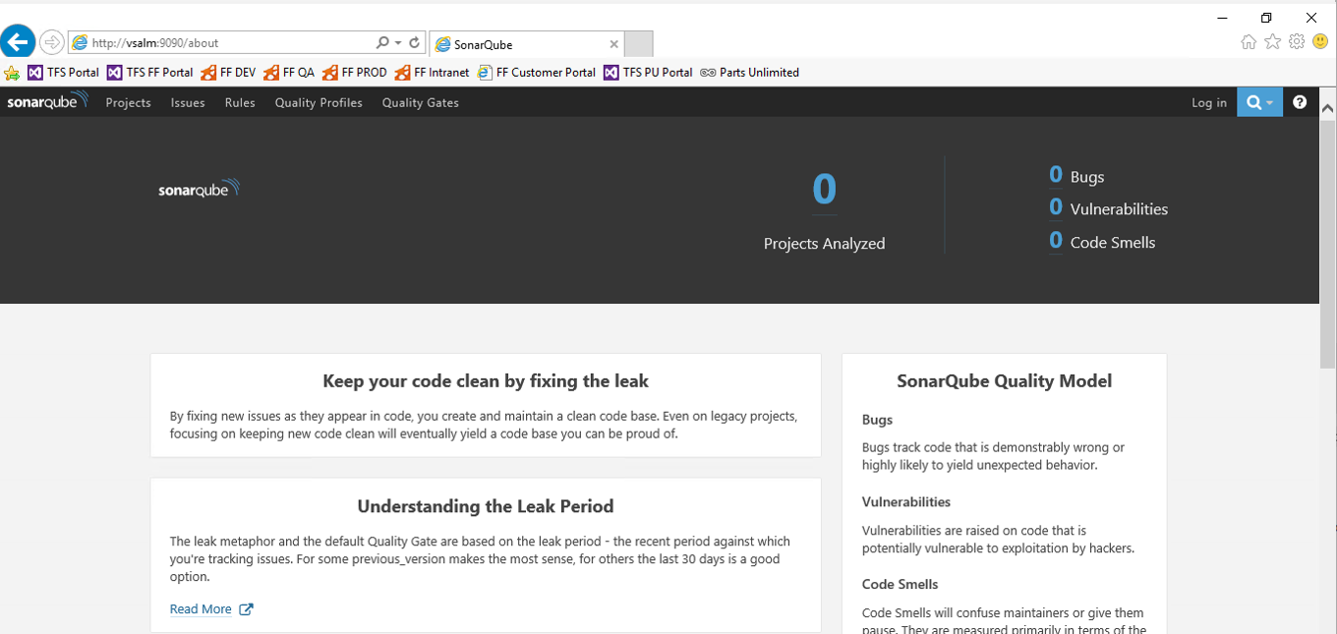
Task: Click 'Vulnerabilities' subheading in Quality Model
Action: click(906, 501)
